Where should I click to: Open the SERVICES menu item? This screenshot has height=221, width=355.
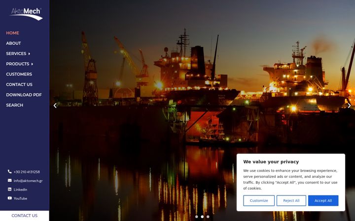pos(16,54)
